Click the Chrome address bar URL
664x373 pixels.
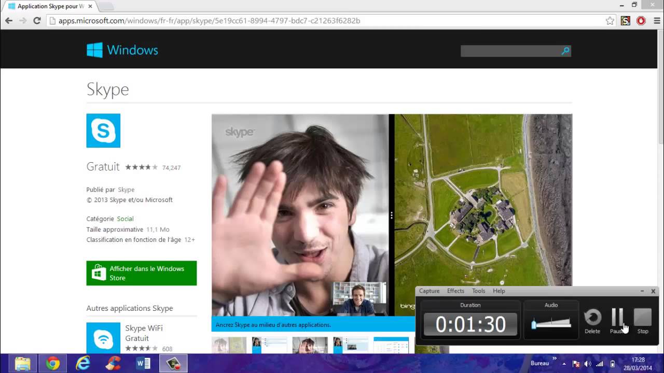coord(209,21)
